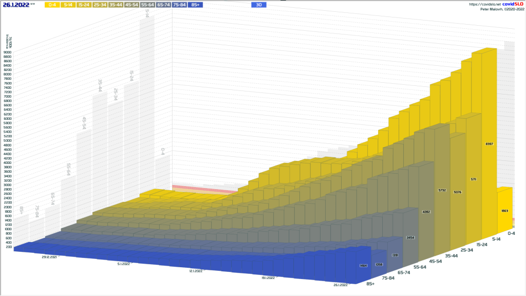
Task: Click the 1863 value label on yellow bar
Action: 505,211
